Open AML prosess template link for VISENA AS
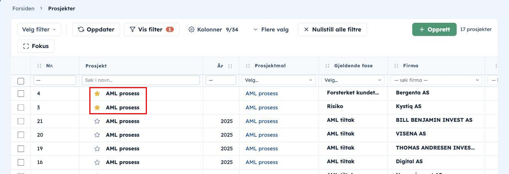The image size is (509, 174). tap(262, 135)
